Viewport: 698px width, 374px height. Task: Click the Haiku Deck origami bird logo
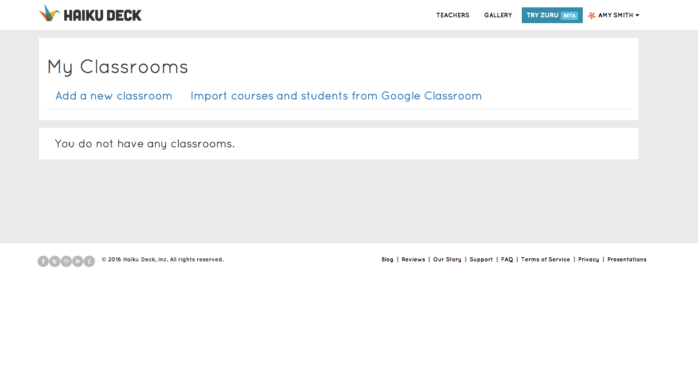click(x=49, y=13)
